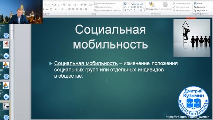
Task: Select elbow connector shape
Action: pyautogui.click(x=128, y=7)
